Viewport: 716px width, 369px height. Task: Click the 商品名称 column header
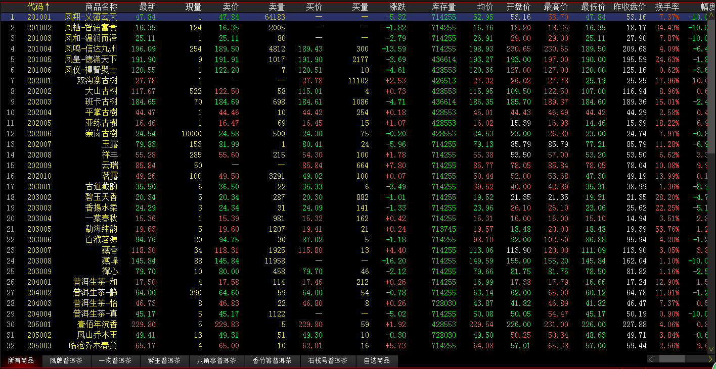[102, 7]
